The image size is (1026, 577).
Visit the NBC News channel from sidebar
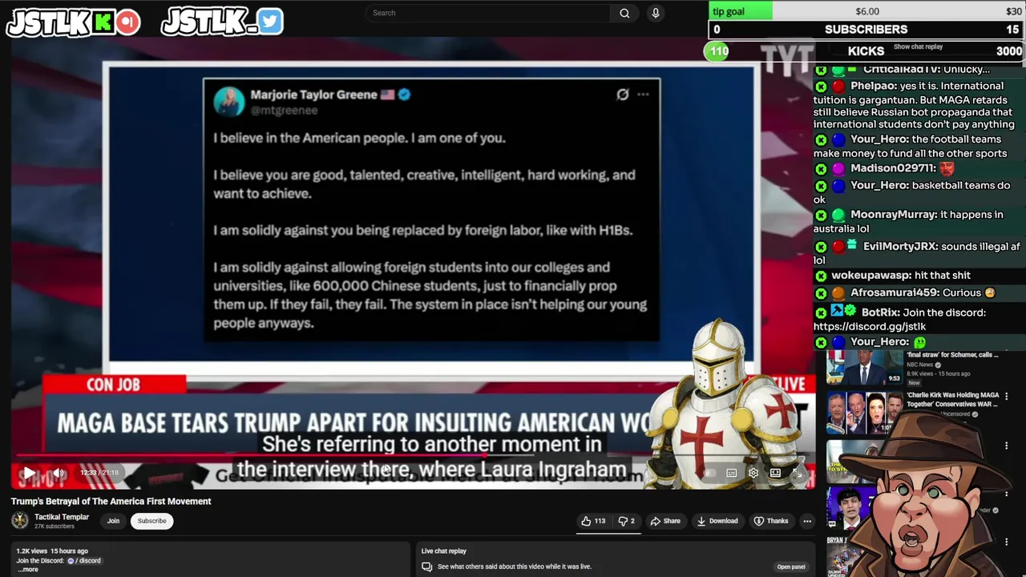tap(920, 365)
